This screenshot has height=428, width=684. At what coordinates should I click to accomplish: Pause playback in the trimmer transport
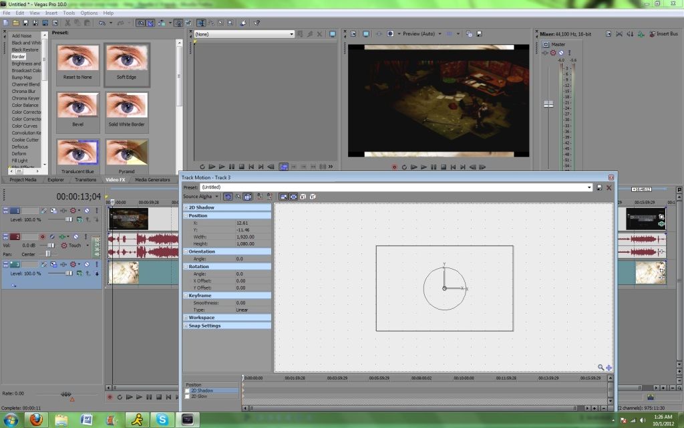pyautogui.click(x=232, y=167)
